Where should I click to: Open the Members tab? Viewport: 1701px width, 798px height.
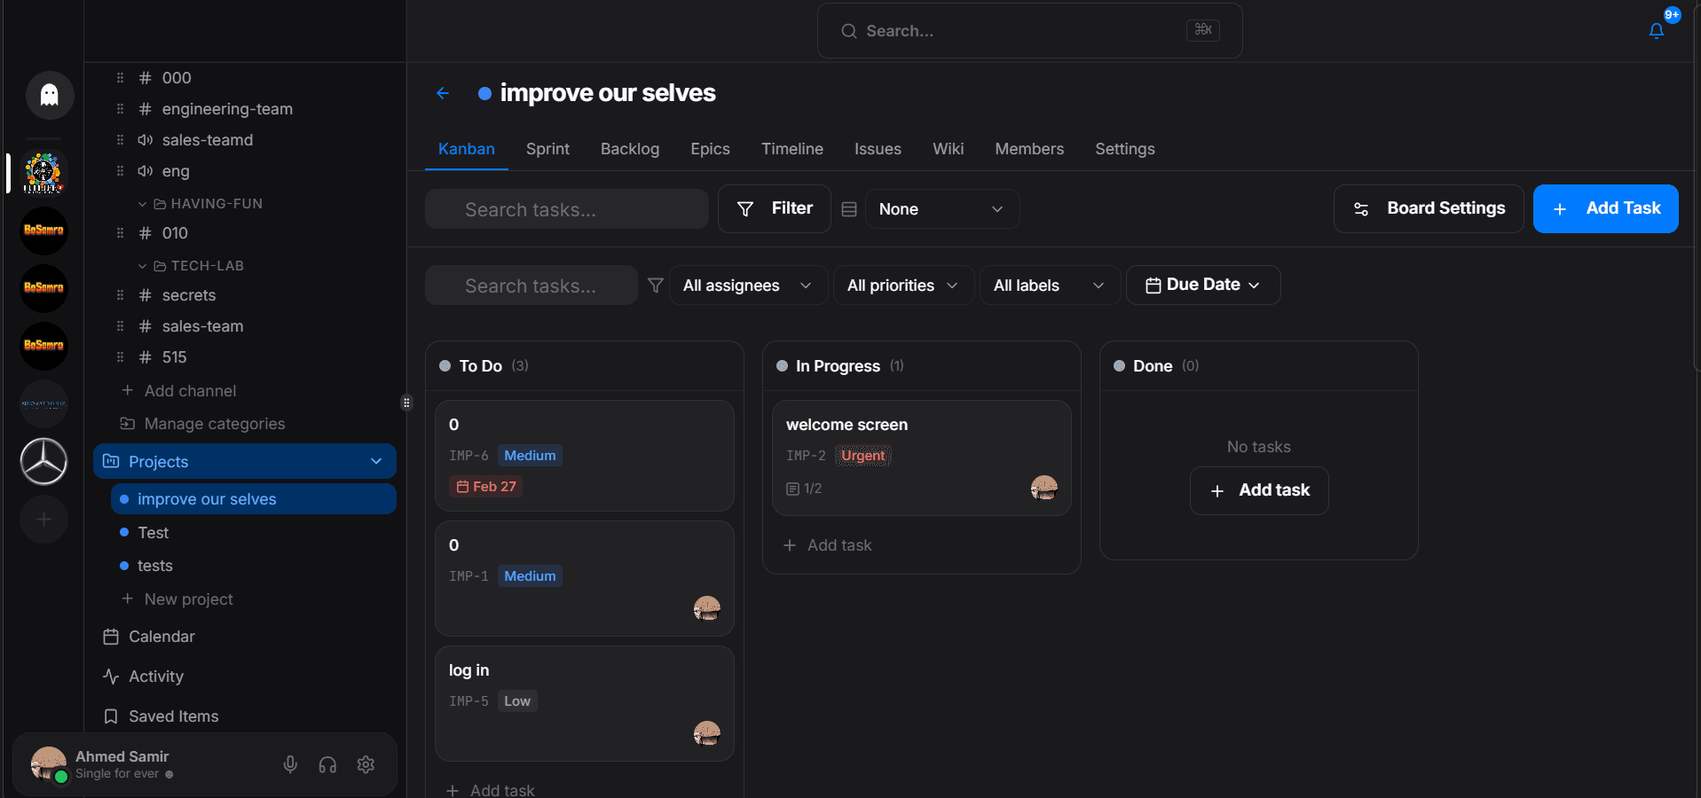click(x=1029, y=149)
